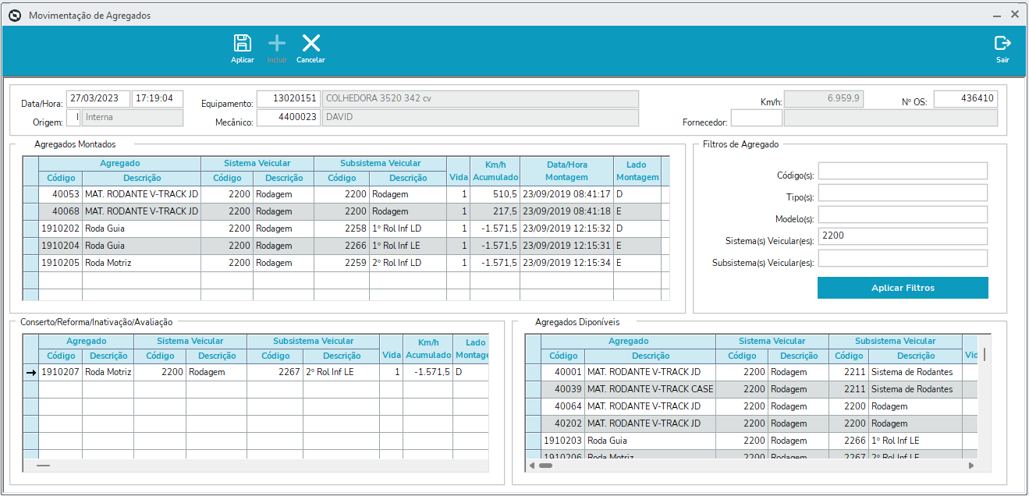Click subsistema 2267 in Conserto table
The width and height of the screenshot is (1029, 496).
click(x=275, y=372)
